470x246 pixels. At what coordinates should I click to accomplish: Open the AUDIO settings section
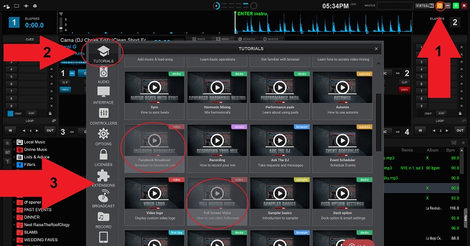[103, 75]
